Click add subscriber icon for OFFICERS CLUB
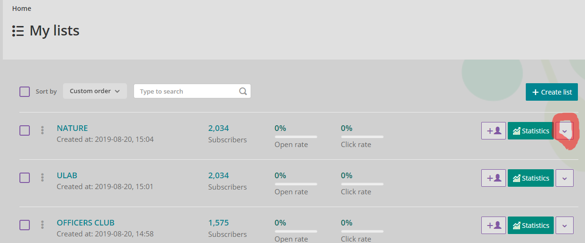This screenshot has height=243, width=585. tap(493, 226)
